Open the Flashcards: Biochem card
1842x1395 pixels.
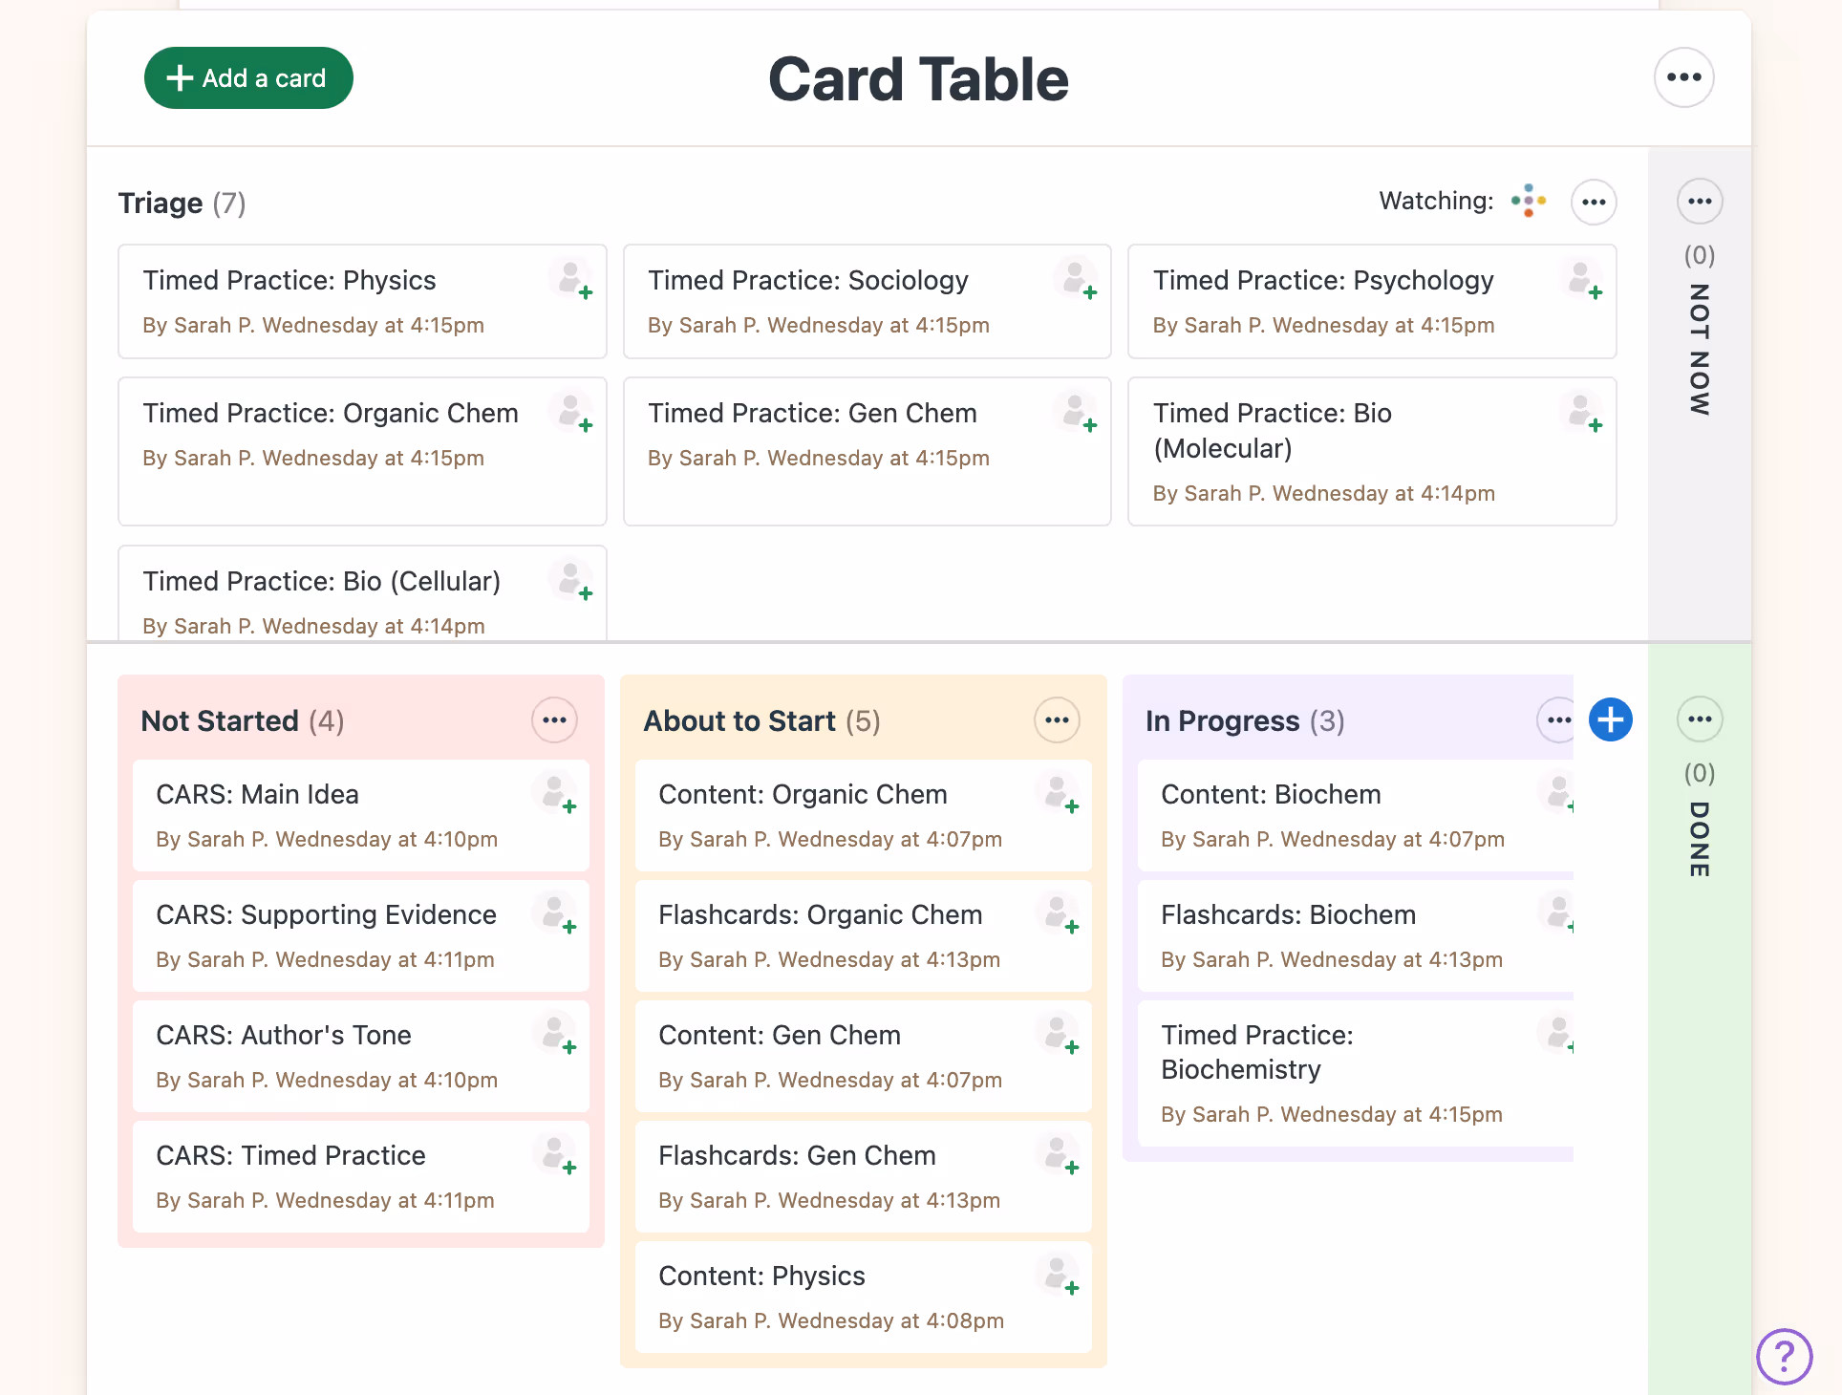(x=1288, y=914)
